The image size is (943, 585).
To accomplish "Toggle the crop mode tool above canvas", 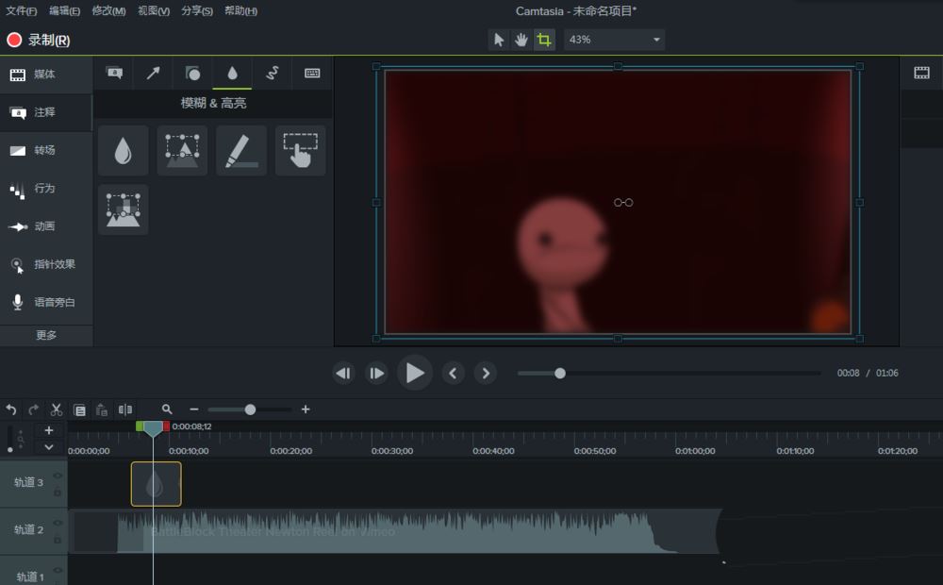I will [544, 40].
